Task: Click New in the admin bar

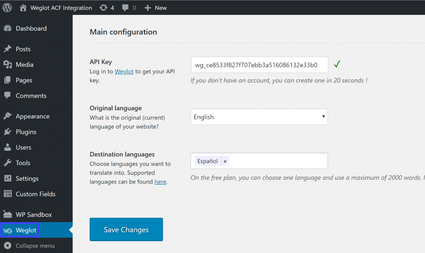Action: coord(161,8)
